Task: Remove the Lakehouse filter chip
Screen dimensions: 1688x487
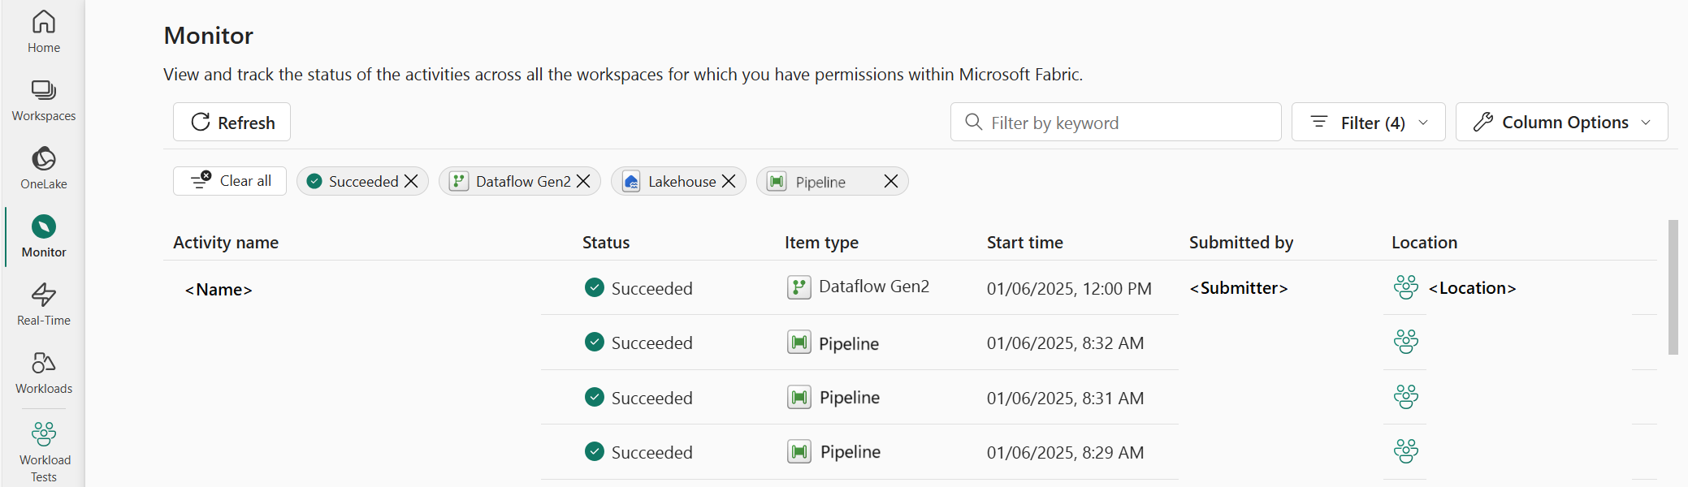Action: tap(729, 181)
